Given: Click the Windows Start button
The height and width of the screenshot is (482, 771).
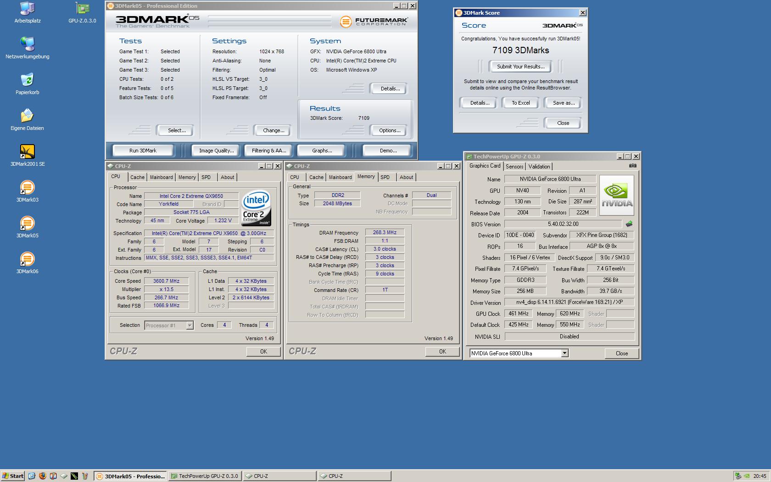Looking at the screenshot, I should point(12,476).
